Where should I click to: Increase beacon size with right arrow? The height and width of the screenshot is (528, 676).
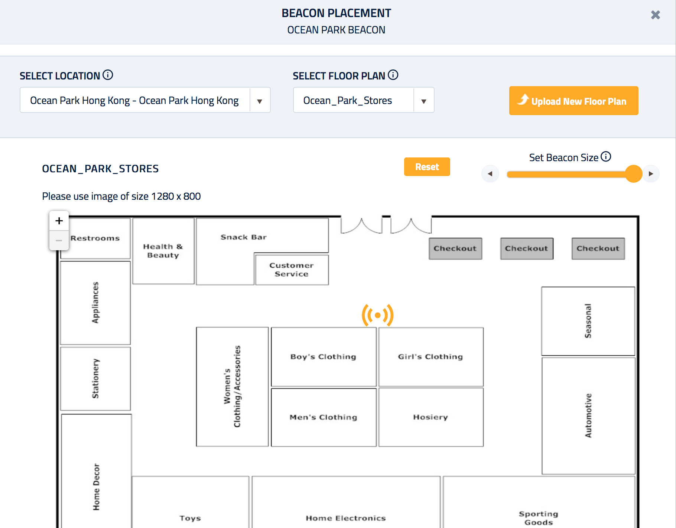(651, 174)
